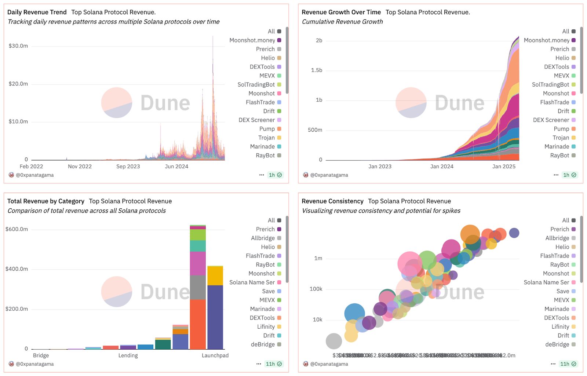Click the large grey bubble at scatter chart bottom-left
Image resolution: width=587 pixels, height=376 pixels.
pyautogui.click(x=334, y=341)
